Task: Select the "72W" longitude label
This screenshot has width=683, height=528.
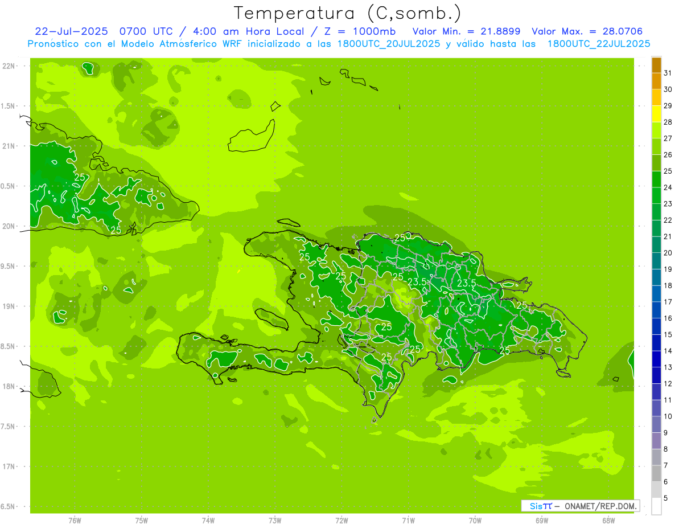Action: click(x=341, y=520)
